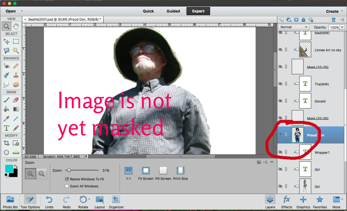Screen dimensions: 347x211
Task: Switch to Expert edit mode
Action: [198, 11]
